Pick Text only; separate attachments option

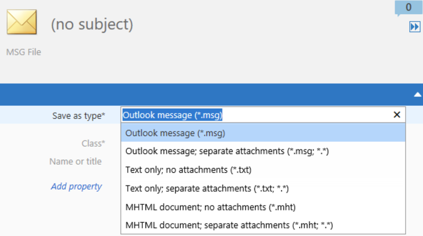[263, 188]
